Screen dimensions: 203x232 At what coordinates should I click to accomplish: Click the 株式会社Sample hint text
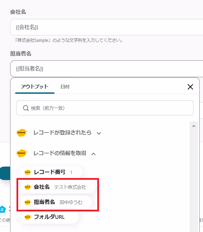[x=69, y=40]
